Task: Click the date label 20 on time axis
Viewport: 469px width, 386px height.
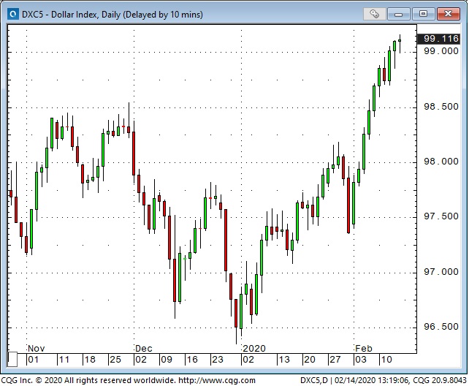Action: [310, 360]
